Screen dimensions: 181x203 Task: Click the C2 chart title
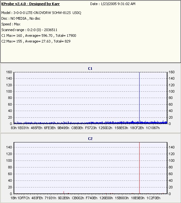pos(90,139)
